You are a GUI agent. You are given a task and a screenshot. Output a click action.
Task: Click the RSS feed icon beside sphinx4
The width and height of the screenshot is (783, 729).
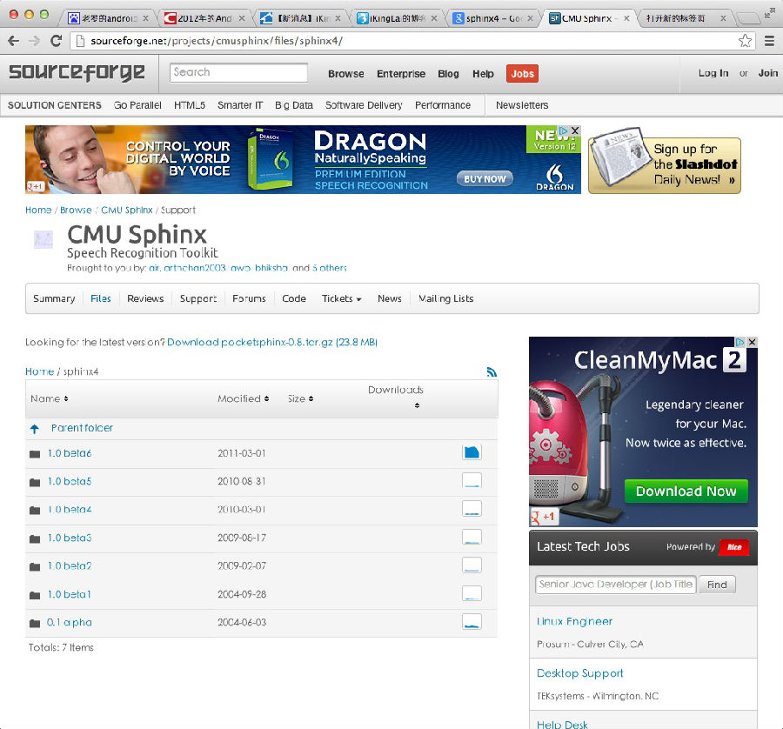pos(492,371)
